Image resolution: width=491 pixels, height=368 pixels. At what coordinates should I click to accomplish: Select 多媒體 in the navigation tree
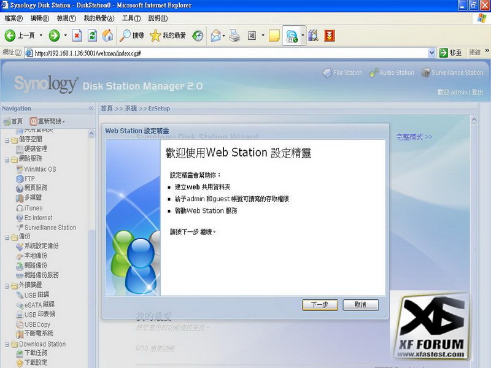[29, 197]
